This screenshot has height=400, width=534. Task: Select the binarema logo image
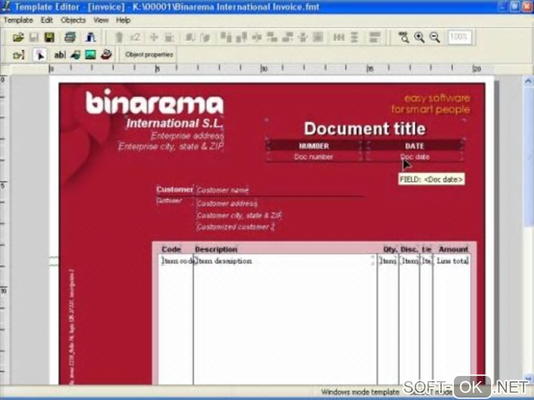[x=154, y=102]
